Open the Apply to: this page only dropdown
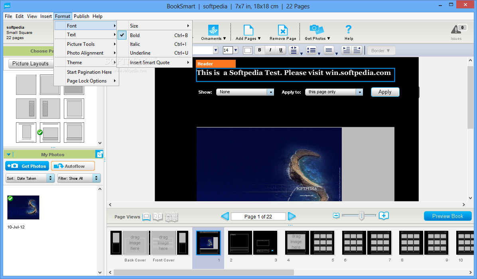Image resolution: width=477 pixels, height=279 pixels. point(334,92)
